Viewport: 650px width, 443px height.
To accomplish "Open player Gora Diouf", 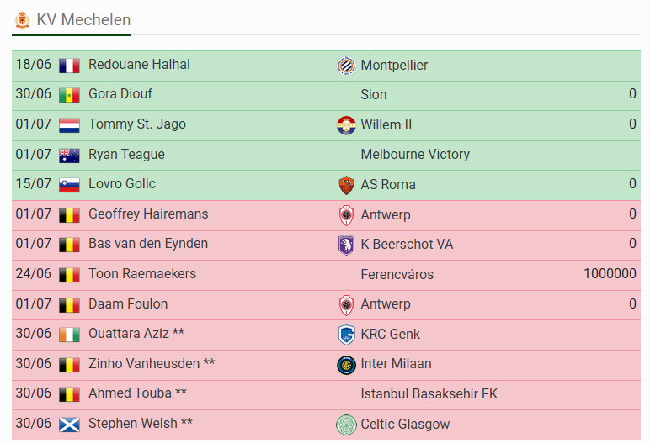I will pyautogui.click(x=120, y=94).
